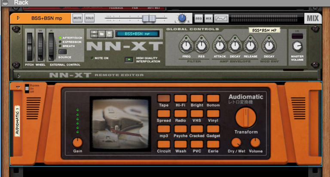Select the VHS preset button
The height and width of the screenshot is (177, 330).
point(197,114)
